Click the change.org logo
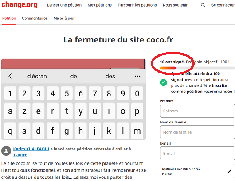235x181 pixels. point(20,4)
